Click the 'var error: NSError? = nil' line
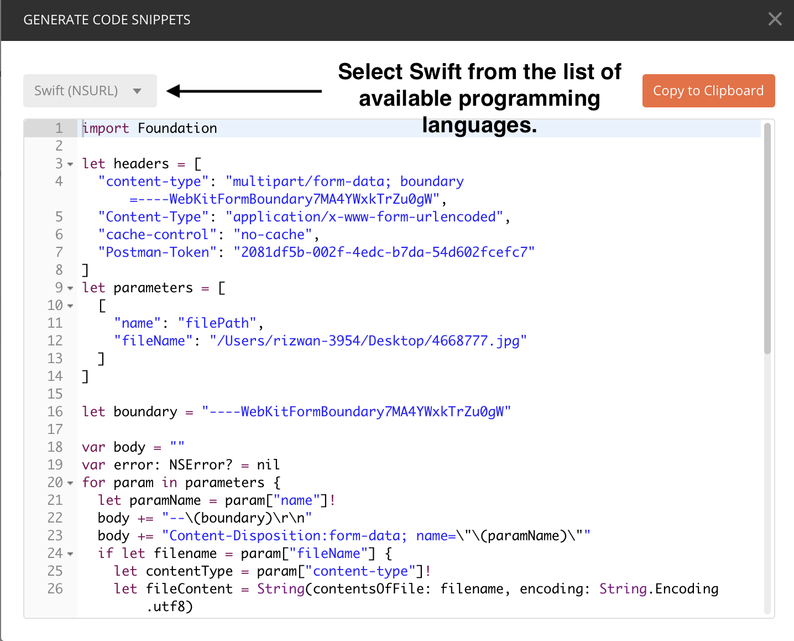This screenshot has width=794, height=641. (x=181, y=465)
